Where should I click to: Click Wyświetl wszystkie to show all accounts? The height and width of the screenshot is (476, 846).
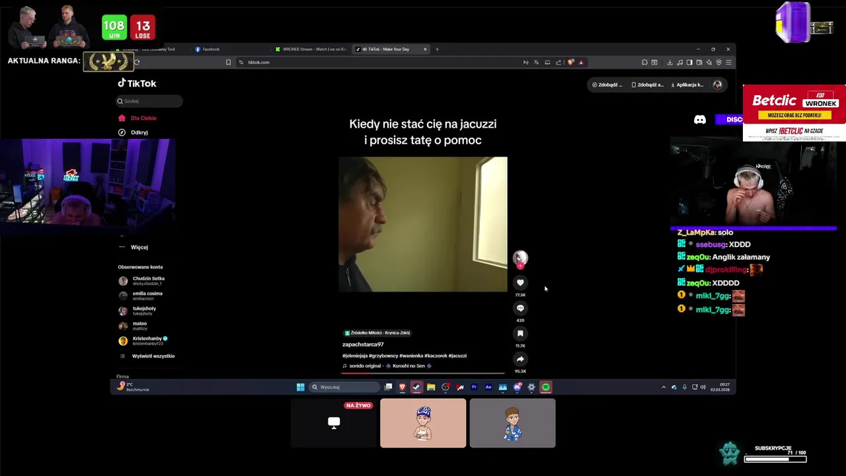[x=147, y=356]
